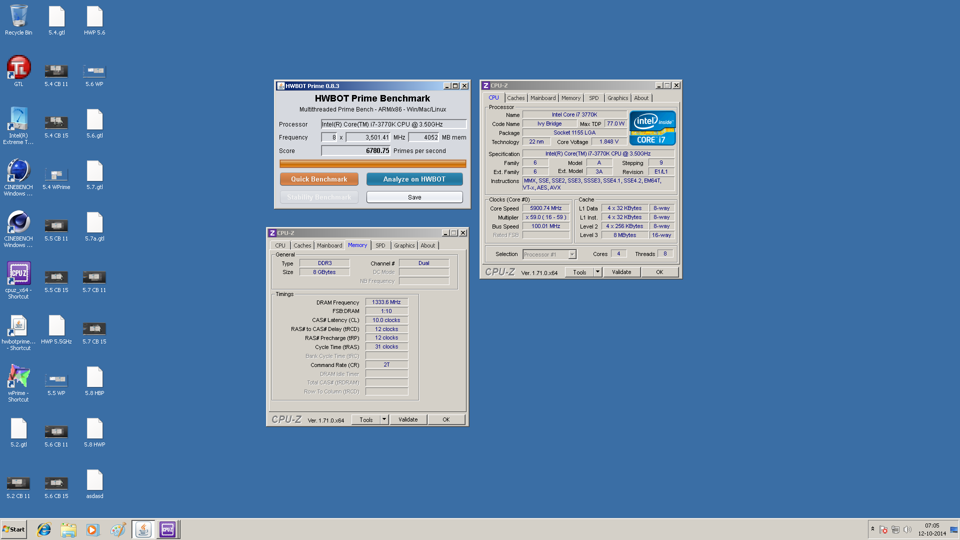Screen dimensions: 960x540
Task: Open the 5.7 CB 15 screenshot icon
Action: [x=94, y=332]
